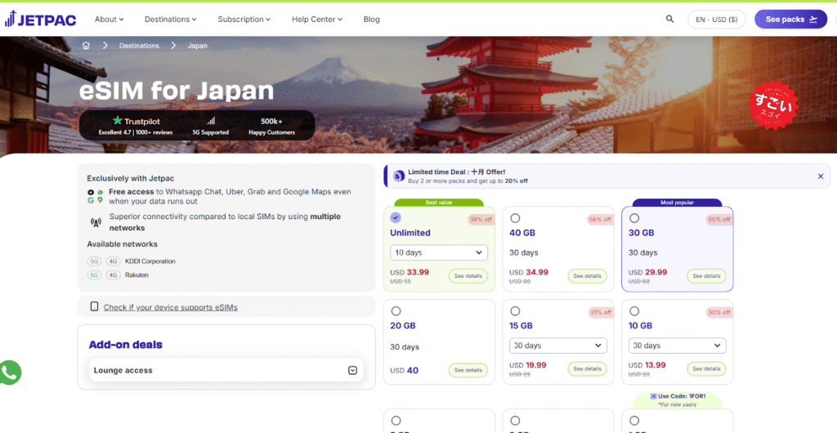Image resolution: width=837 pixels, height=433 pixels.
Task: Close the Limited time Deal banner
Action: (x=821, y=176)
